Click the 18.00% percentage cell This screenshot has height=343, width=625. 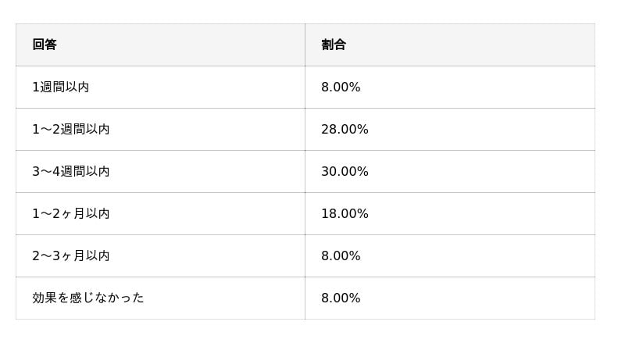(x=345, y=214)
